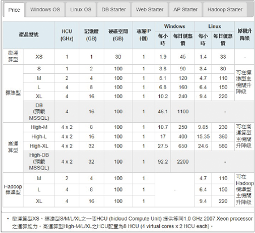Click the 2200 Windows daily price
The width and height of the screenshot is (255, 233).
[x=183, y=161]
